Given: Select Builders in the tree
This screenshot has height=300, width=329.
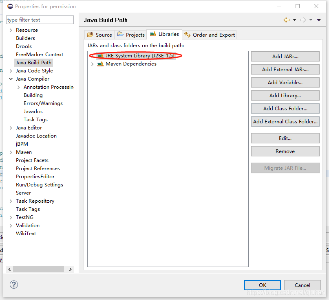Looking at the screenshot, I should [x=25, y=38].
